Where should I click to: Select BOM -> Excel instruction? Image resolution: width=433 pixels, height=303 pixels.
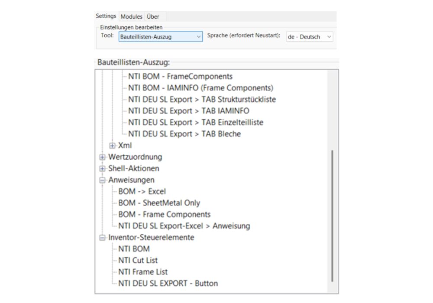tap(142, 191)
